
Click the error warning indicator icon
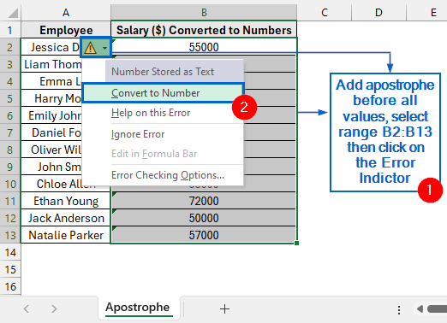90,48
